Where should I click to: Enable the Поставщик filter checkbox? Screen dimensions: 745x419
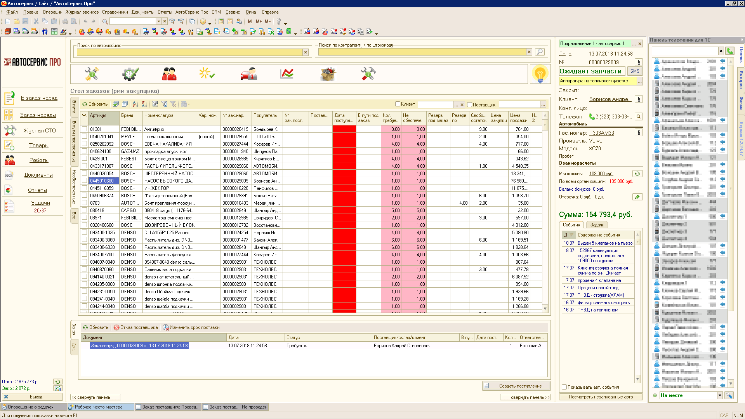point(469,104)
